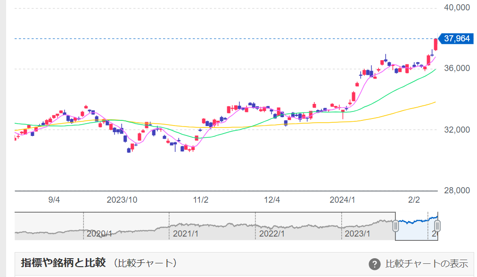Click the left range selector handle
Viewport: 477px width, 277px height.
[396, 226]
